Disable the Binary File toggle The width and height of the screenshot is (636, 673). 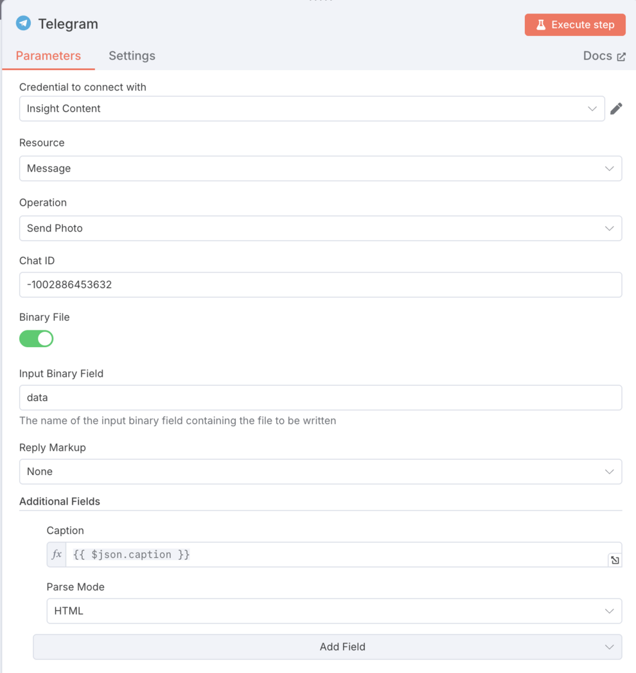point(37,339)
